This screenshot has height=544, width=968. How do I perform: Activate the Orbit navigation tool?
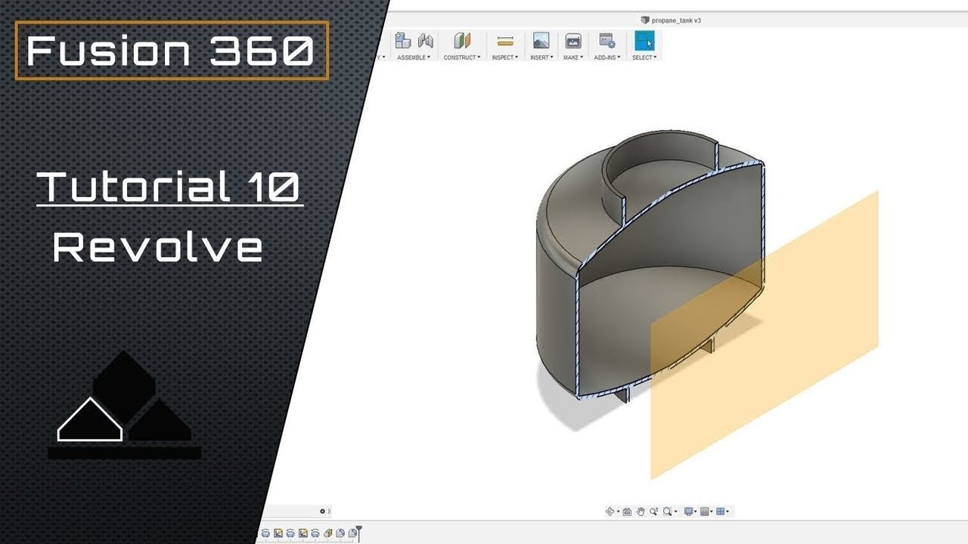[610, 511]
